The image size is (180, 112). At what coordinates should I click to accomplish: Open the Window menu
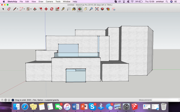(x=67, y=2)
